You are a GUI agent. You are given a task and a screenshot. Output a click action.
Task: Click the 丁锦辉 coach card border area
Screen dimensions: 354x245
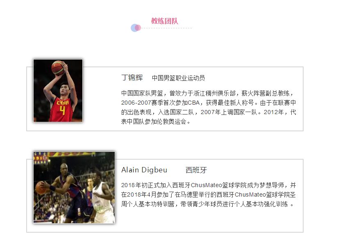(165, 99)
